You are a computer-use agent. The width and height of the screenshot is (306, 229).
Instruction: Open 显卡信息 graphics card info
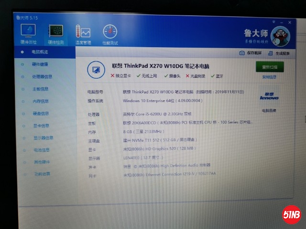41,126
